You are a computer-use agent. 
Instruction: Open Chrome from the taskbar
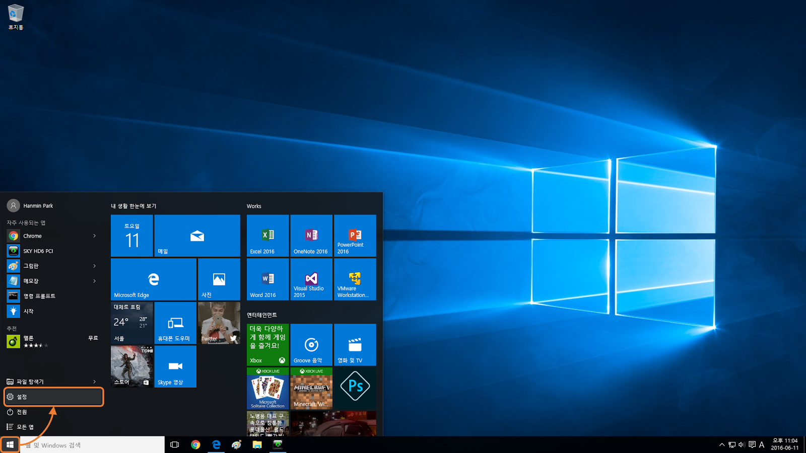pos(196,444)
